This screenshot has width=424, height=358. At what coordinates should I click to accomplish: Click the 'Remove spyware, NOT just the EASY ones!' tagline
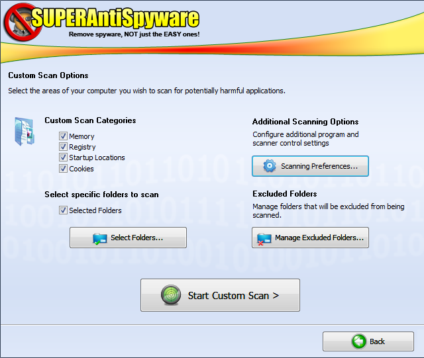tap(134, 34)
